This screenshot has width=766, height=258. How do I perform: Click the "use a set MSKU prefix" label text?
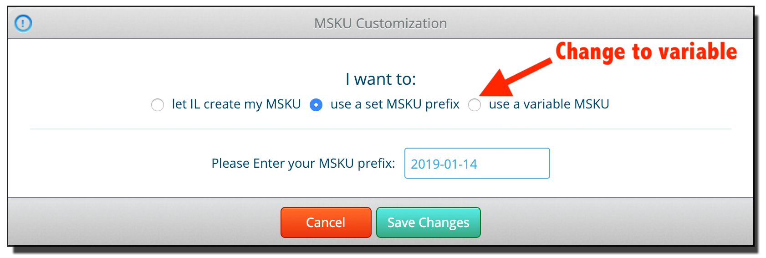(x=395, y=104)
